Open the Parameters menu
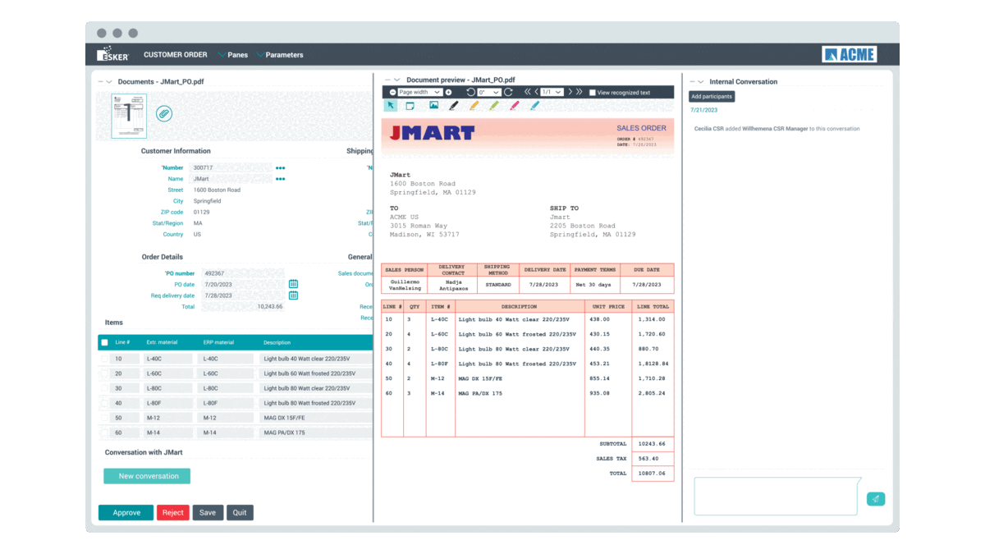This screenshot has height=554, width=985. coord(280,55)
